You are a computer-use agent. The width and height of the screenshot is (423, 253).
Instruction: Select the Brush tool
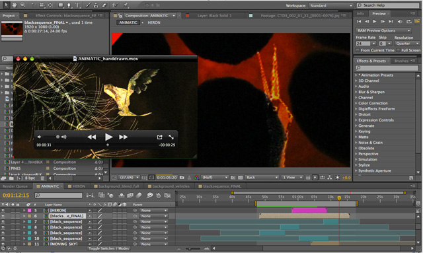point(88,5)
